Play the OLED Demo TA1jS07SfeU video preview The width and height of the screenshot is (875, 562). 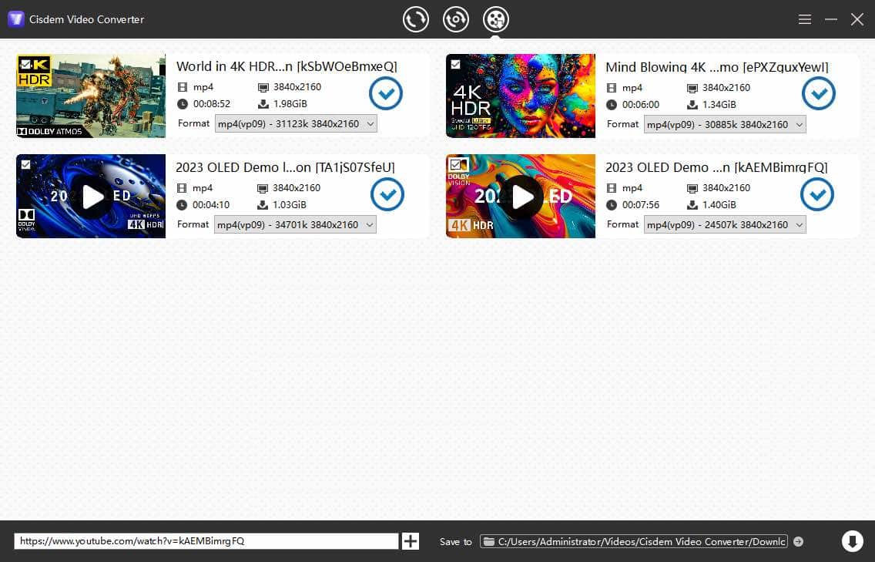coord(91,197)
